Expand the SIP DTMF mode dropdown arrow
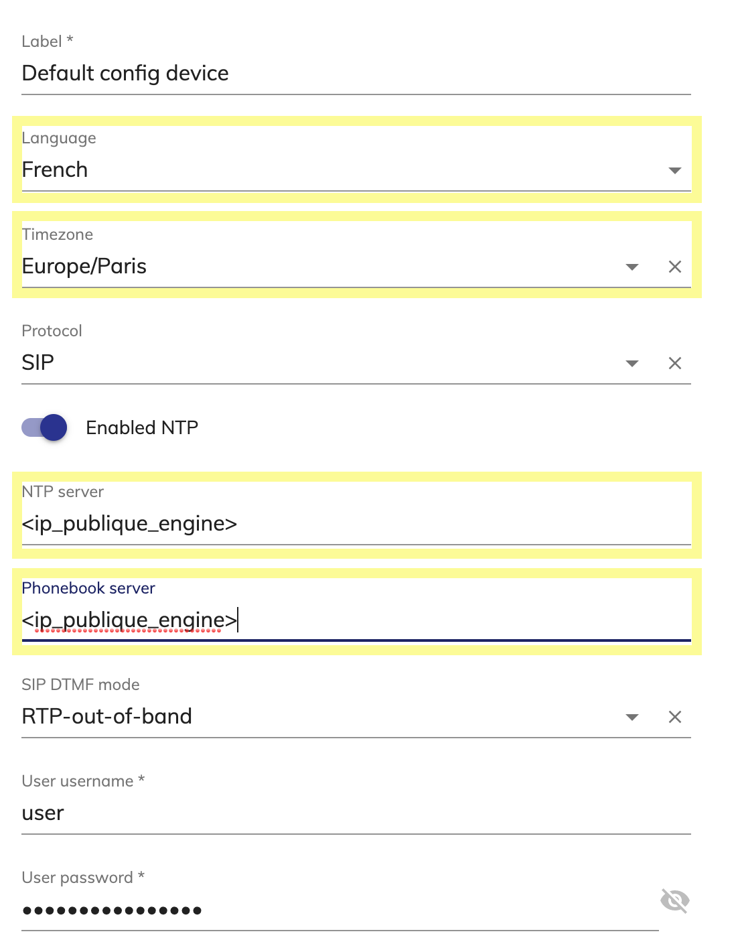This screenshot has height=950, width=738. click(632, 717)
